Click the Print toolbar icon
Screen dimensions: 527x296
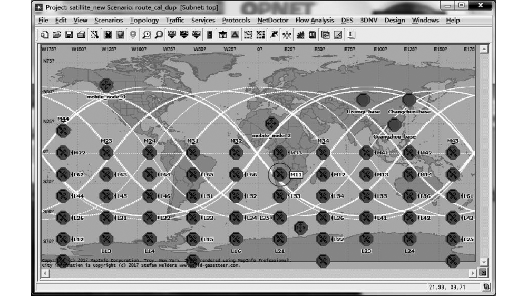81,35
